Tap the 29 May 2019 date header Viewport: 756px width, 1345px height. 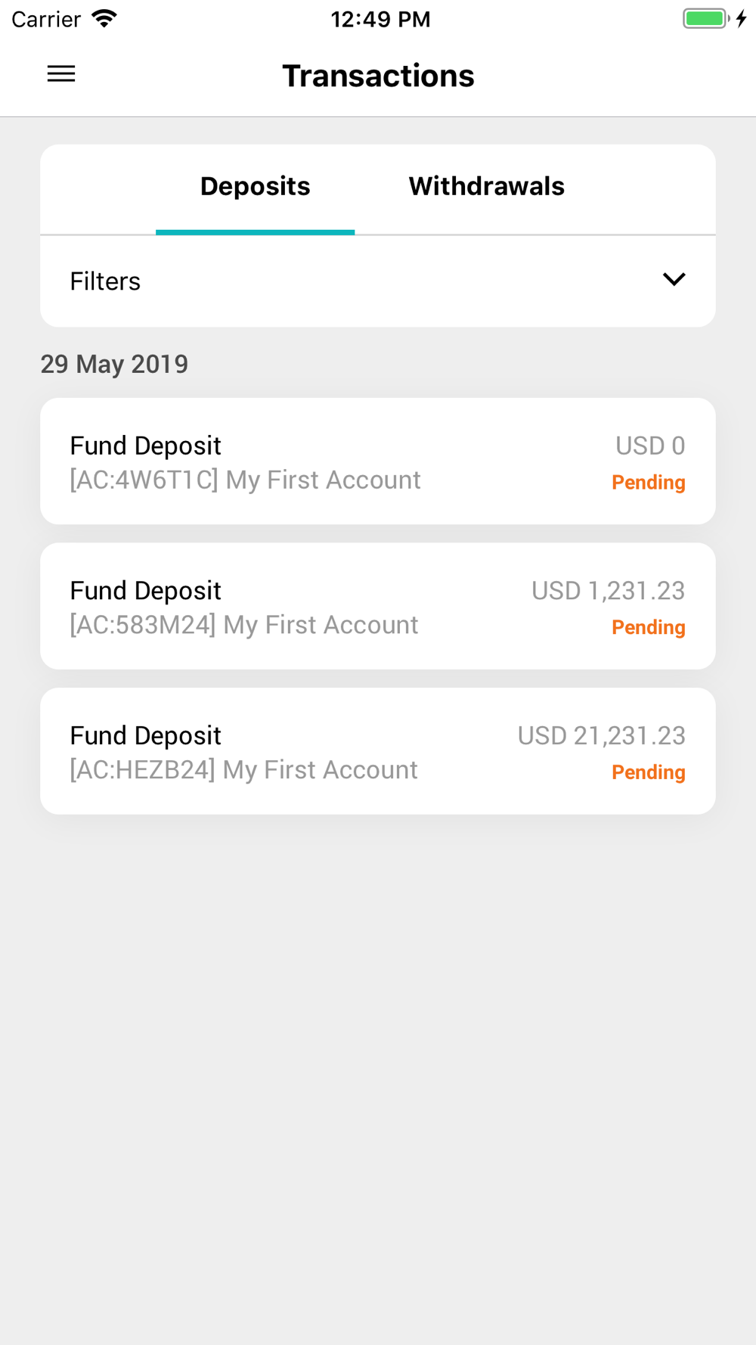coord(114,364)
